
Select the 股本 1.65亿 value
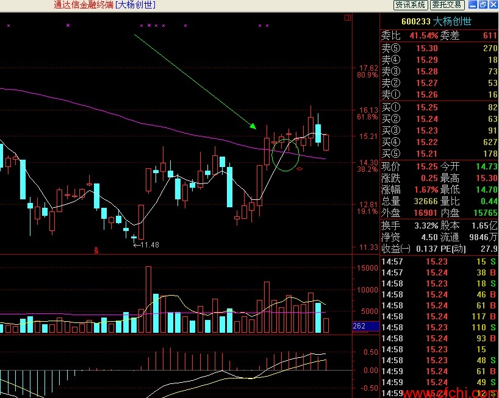484,226
